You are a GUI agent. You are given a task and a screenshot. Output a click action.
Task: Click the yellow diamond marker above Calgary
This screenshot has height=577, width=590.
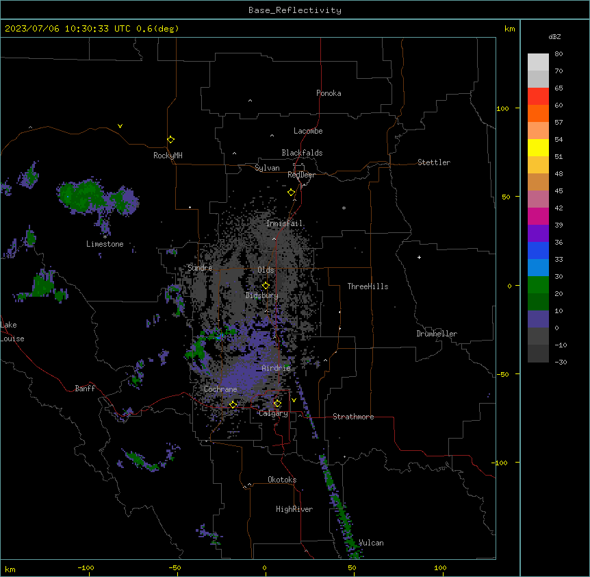pyautogui.click(x=277, y=404)
